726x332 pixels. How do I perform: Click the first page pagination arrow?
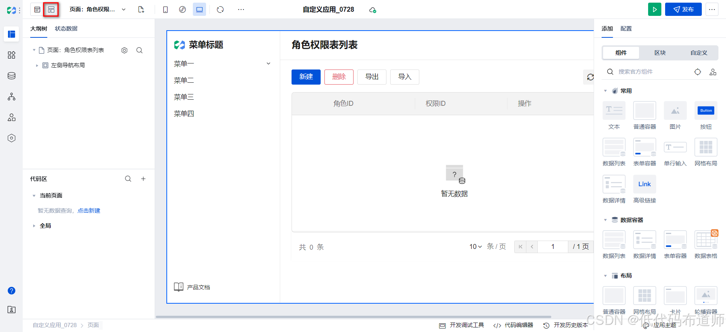(520, 247)
